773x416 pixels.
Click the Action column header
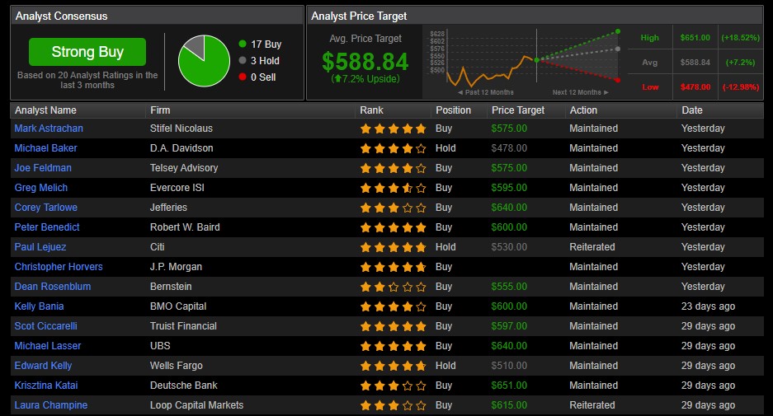tap(583, 110)
